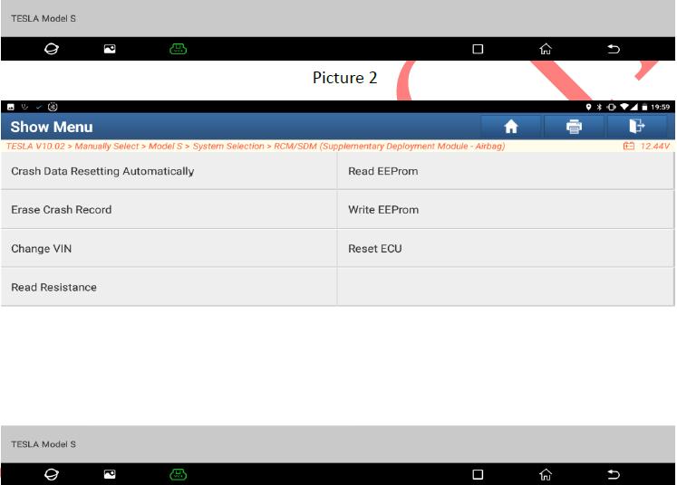Tap recent apps square in top bar

[478, 49]
